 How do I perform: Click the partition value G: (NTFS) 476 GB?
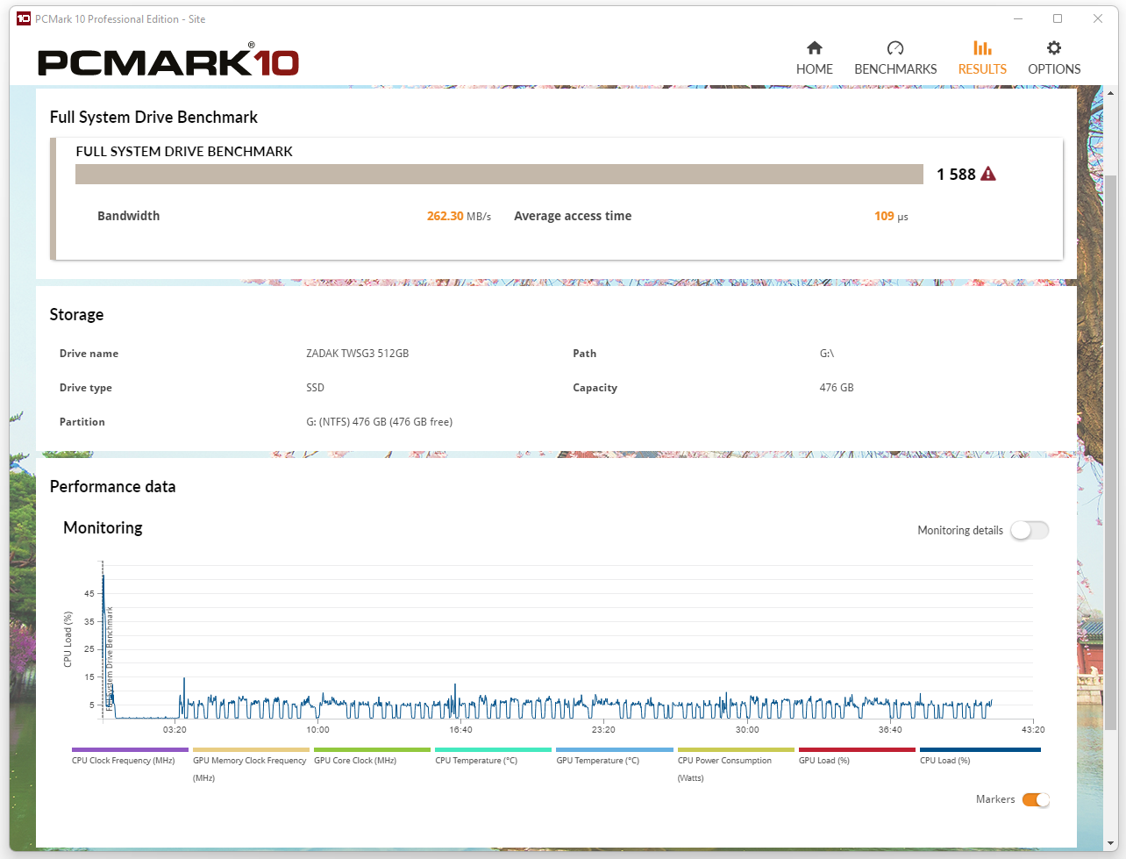click(x=379, y=422)
